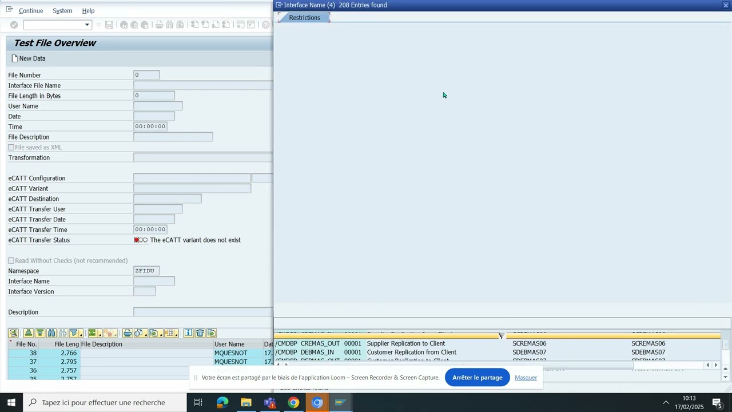Open the SAP window menu icon
The width and height of the screenshot is (732, 412).
pos(9,10)
